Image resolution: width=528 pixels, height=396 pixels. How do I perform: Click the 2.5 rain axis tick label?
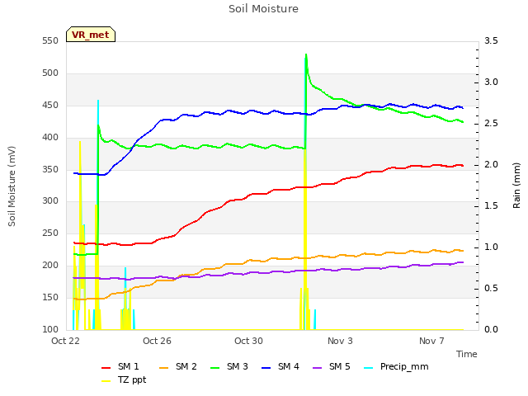pyautogui.click(x=491, y=124)
